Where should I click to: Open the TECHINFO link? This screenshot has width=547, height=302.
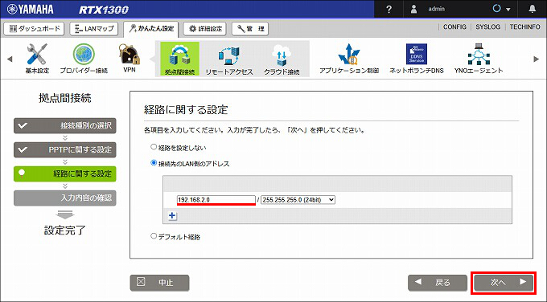tap(524, 27)
